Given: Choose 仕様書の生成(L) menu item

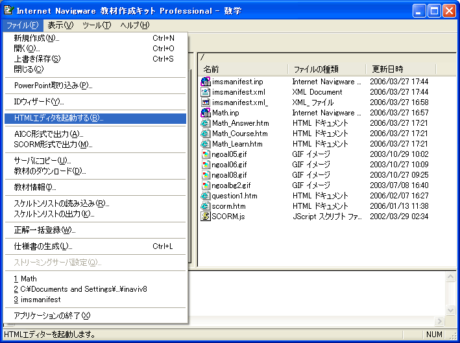Looking at the screenshot, I should 95,246.
